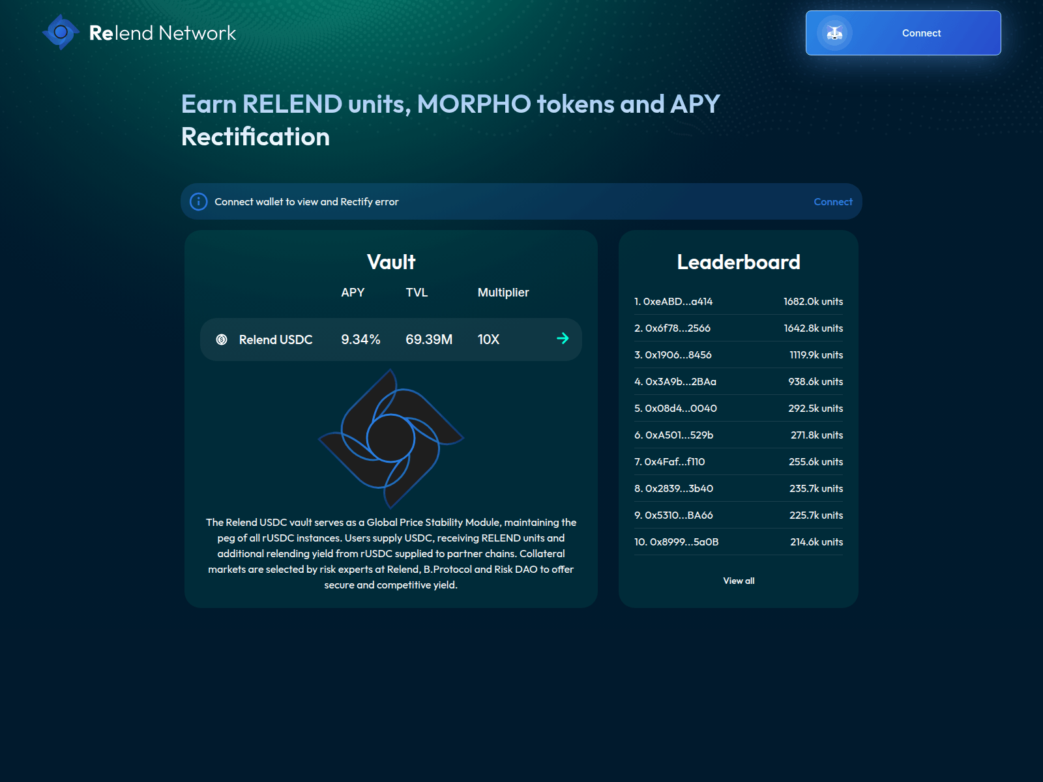Click the 292.5k units value
1043x782 pixels.
pyautogui.click(x=815, y=409)
